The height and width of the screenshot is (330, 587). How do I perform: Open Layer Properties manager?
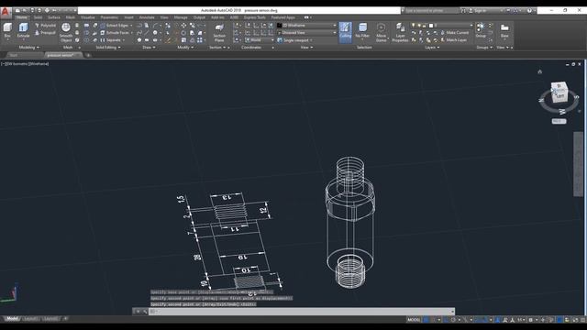[x=400, y=32]
